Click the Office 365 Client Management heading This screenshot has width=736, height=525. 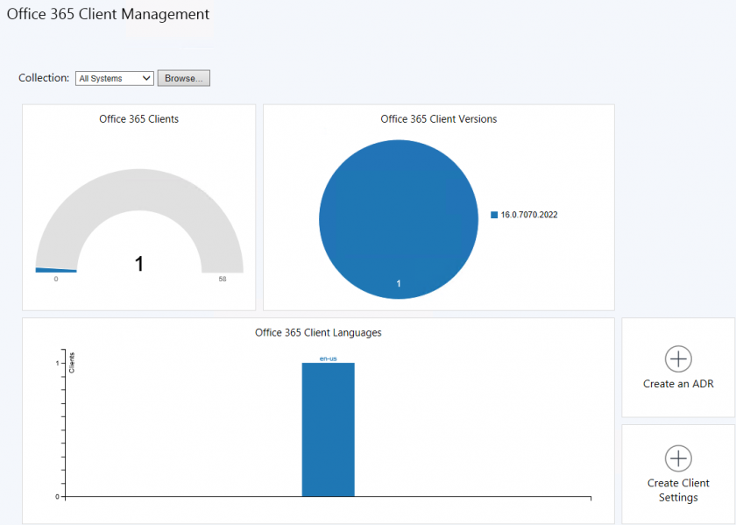[109, 14]
